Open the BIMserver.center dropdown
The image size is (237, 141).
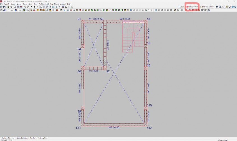[207, 7]
